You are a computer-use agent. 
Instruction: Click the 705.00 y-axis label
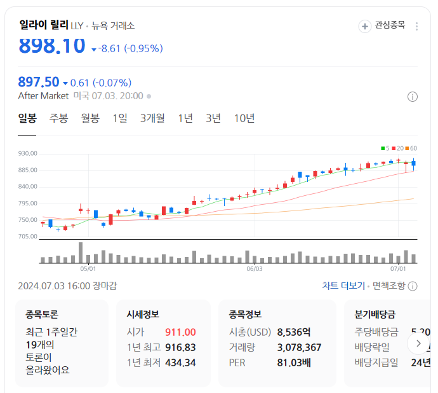tap(28, 237)
